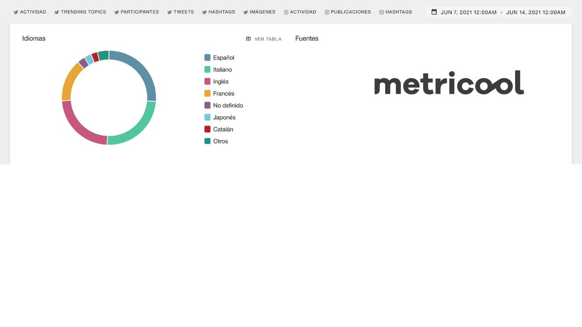The image size is (582, 327).
Task: Click the Instagram icon beside Publicaciones
Action: point(327,12)
